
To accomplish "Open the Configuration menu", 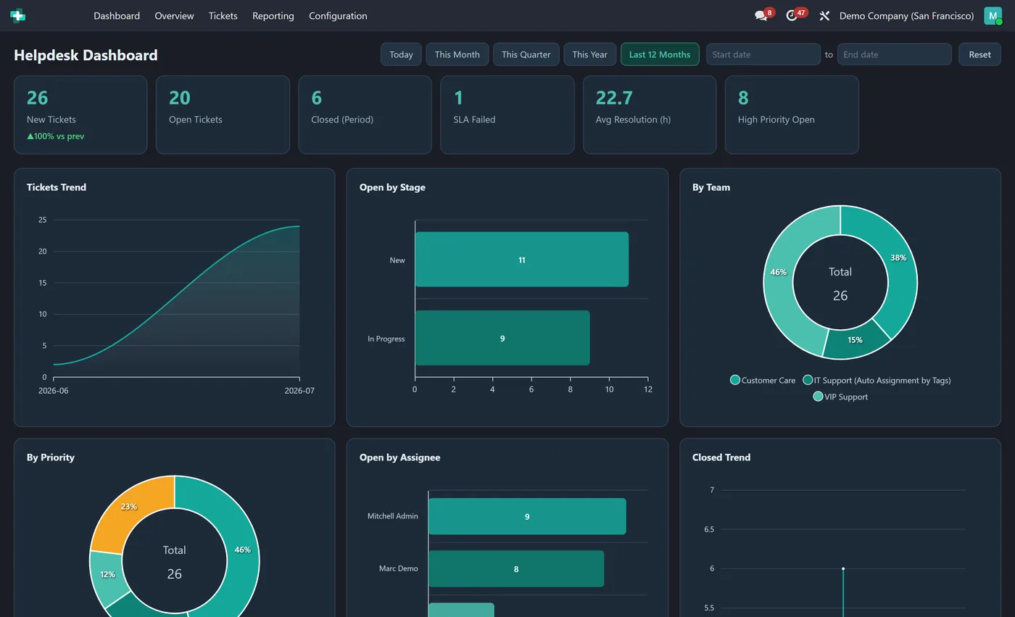I will click(x=338, y=15).
